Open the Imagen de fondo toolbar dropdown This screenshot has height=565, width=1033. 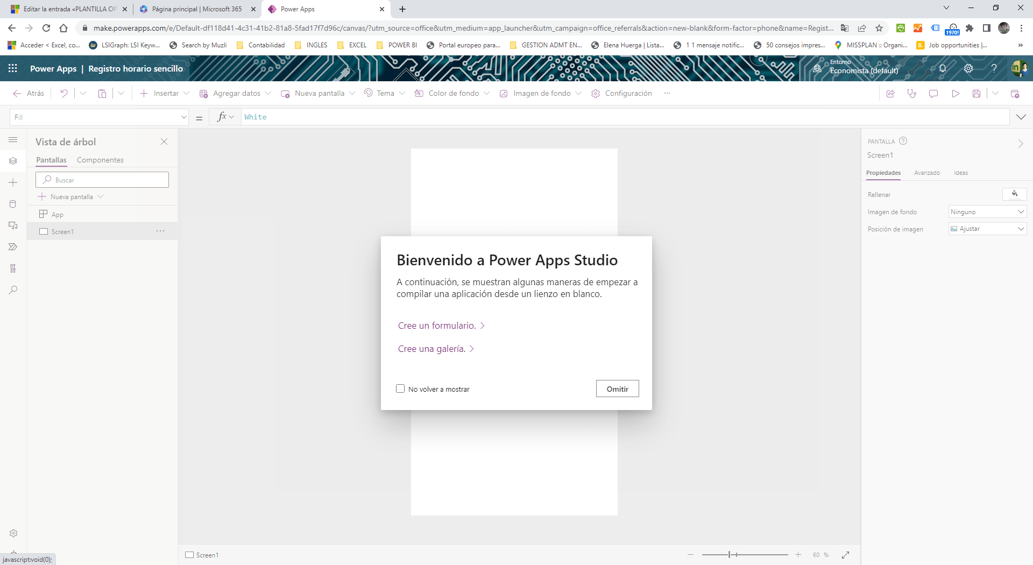541,93
